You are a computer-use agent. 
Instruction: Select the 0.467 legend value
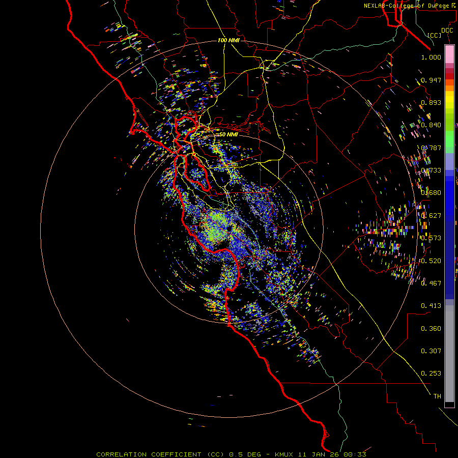431,283
